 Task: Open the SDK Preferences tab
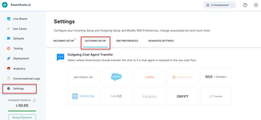point(127,41)
